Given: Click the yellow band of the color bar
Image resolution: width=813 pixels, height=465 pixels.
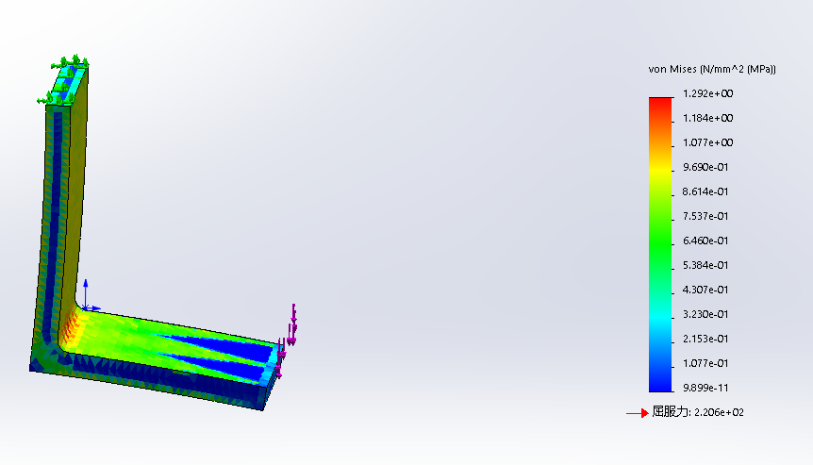Looking at the screenshot, I should [x=661, y=170].
